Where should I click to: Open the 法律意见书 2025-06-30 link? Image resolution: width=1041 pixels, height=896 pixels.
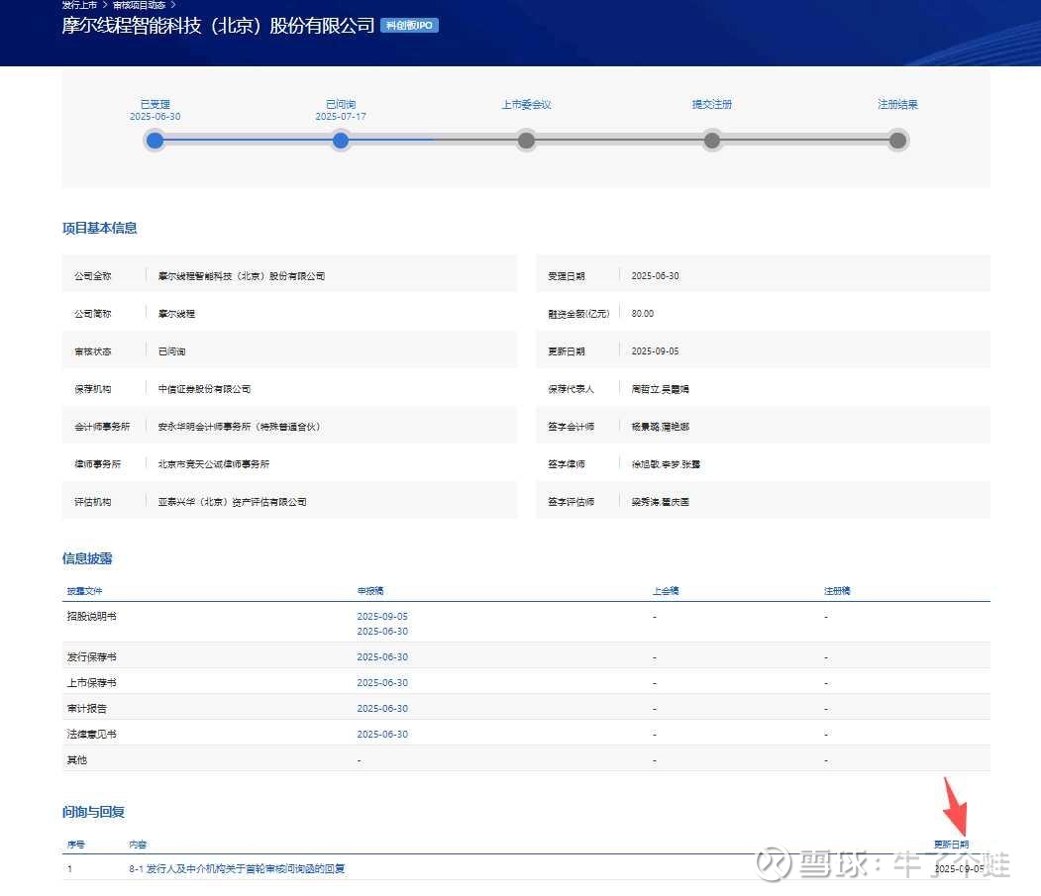pos(382,734)
